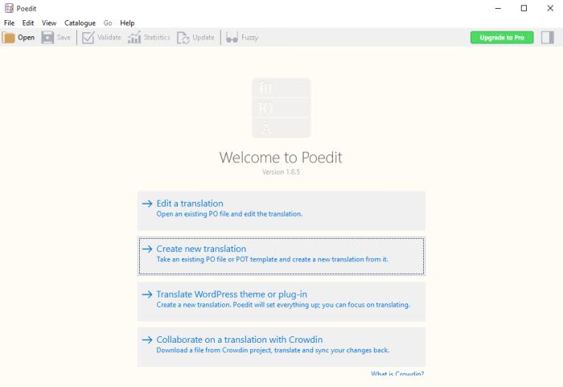
Task: Click the Update toolbar label
Action: [203, 37]
